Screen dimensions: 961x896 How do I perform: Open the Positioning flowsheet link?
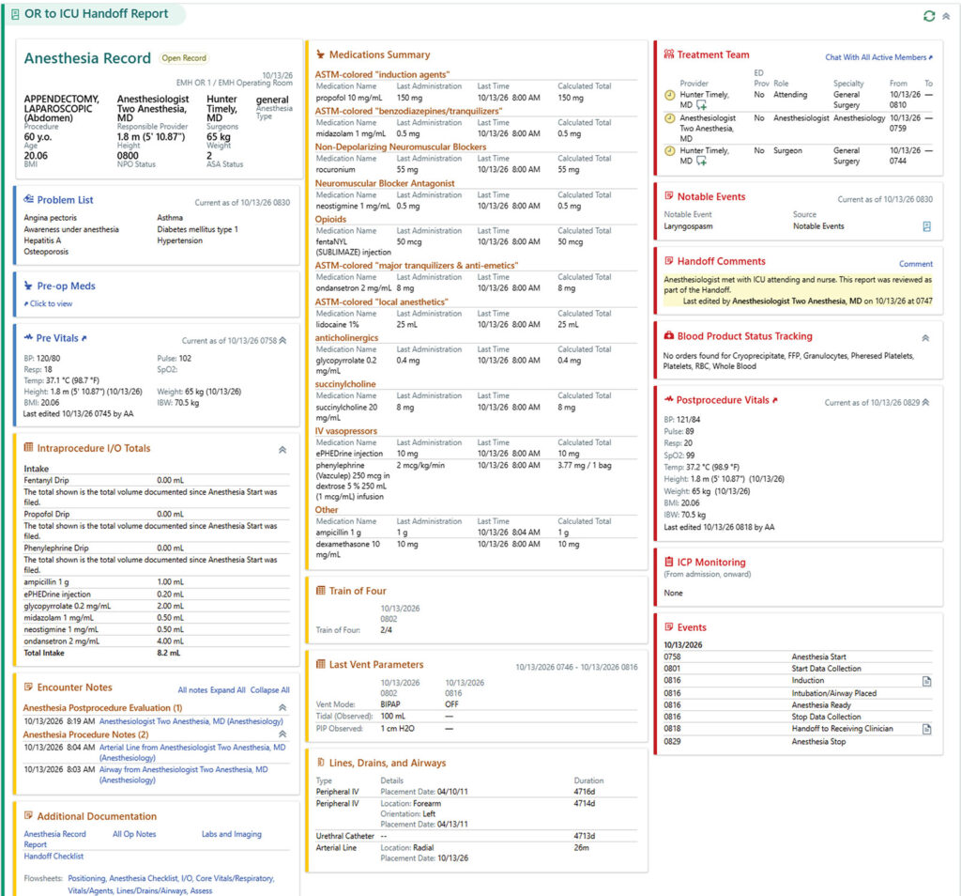pyautogui.click(x=86, y=878)
